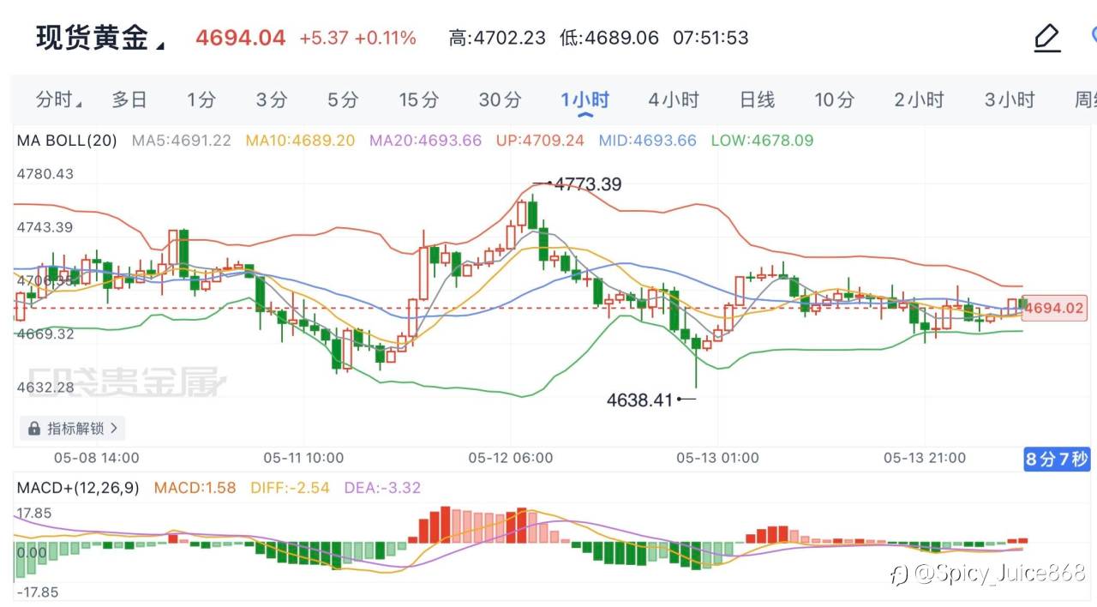
Task: Select the 3小时 timeframe tab
Action: tap(1010, 100)
